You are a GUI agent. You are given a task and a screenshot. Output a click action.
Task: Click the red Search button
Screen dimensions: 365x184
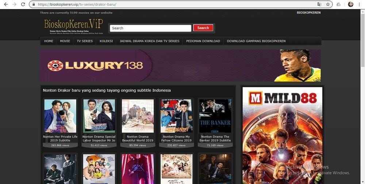203,28
